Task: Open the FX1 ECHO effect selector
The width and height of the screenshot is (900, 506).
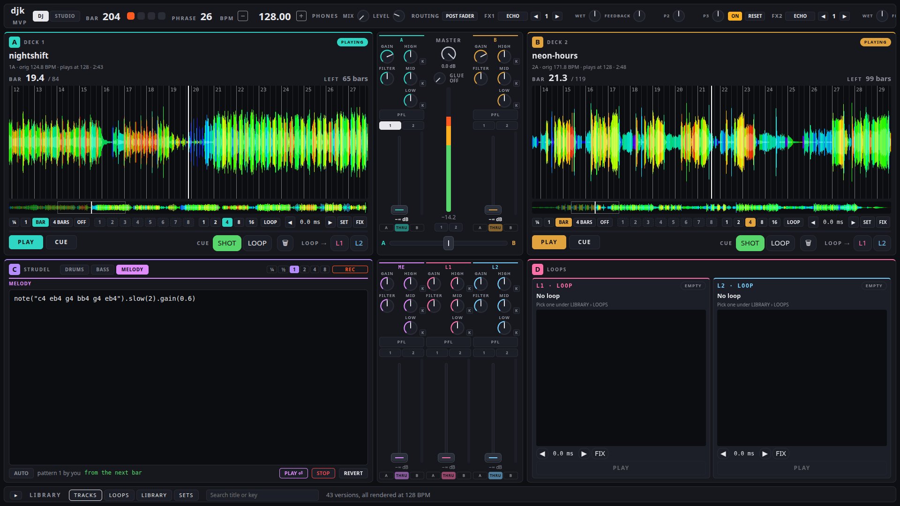Action: coord(512,16)
